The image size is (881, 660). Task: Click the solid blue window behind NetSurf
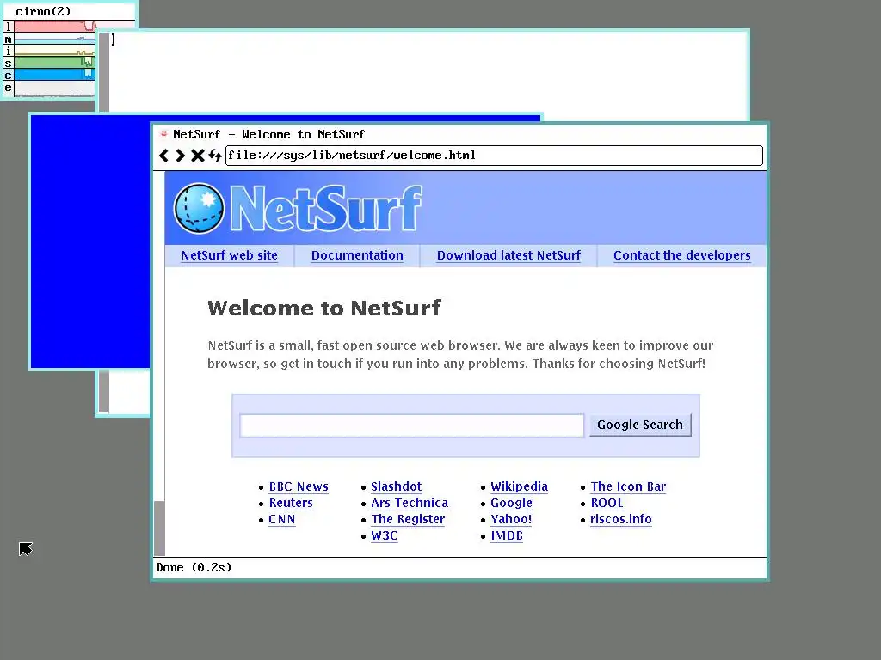point(89,241)
